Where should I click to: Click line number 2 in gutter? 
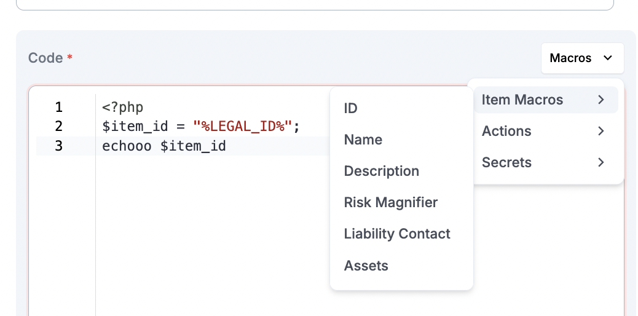tap(59, 127)
